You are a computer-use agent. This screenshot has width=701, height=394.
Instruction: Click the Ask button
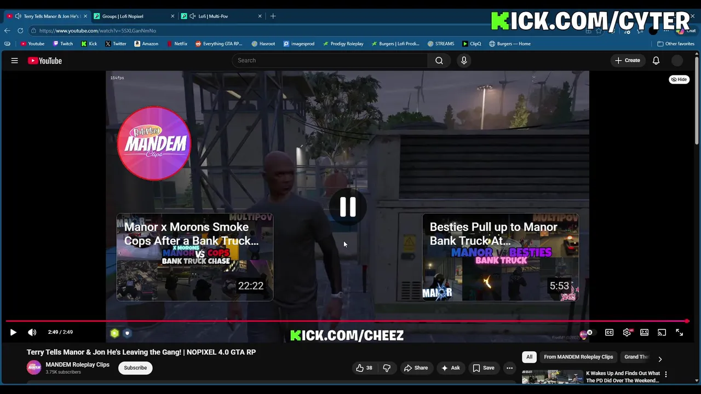[450, 368]
